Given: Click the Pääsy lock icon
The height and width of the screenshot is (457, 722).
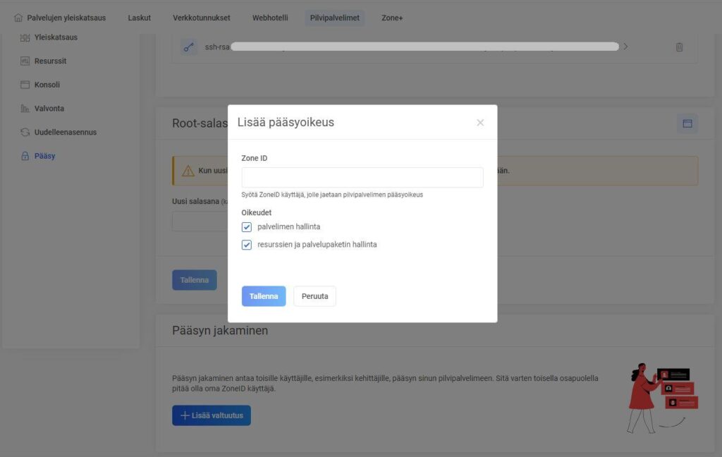Looking at the screenshot, I should tap(25, 156).
